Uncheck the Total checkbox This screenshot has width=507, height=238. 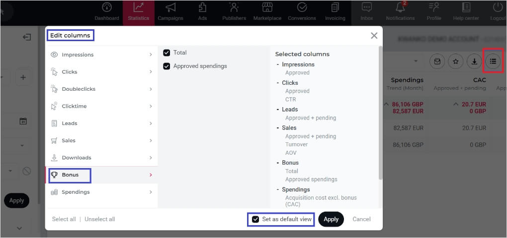pos(167,53)
